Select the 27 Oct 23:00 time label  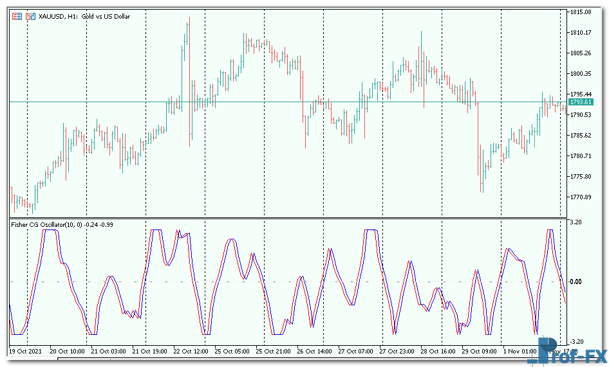[x=397, y=352]
